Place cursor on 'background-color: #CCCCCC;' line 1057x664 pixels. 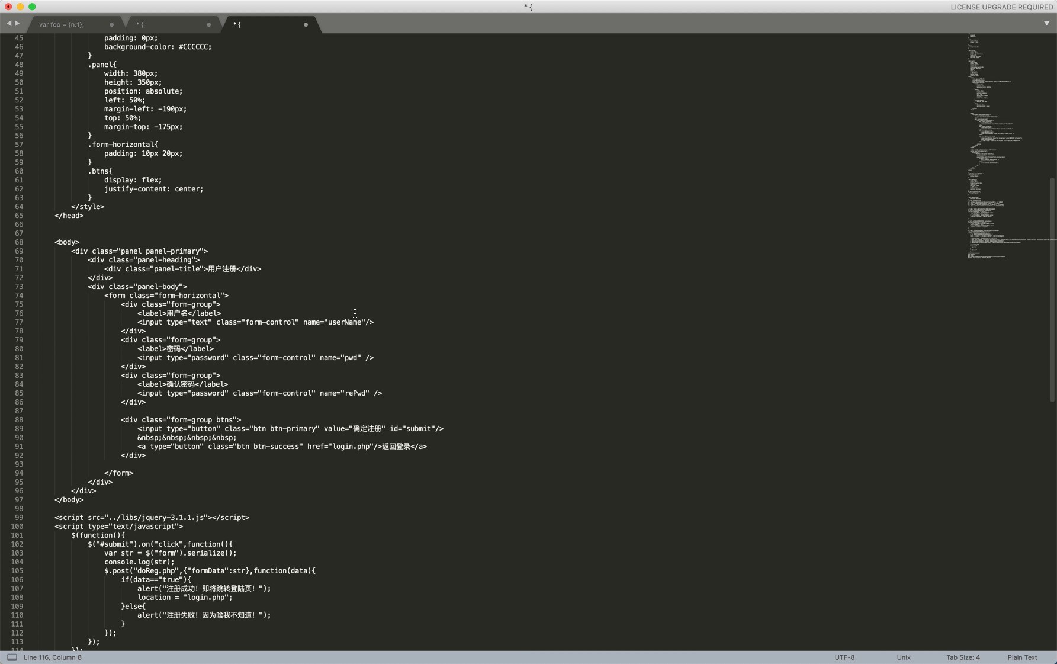[x=158, y=47]
